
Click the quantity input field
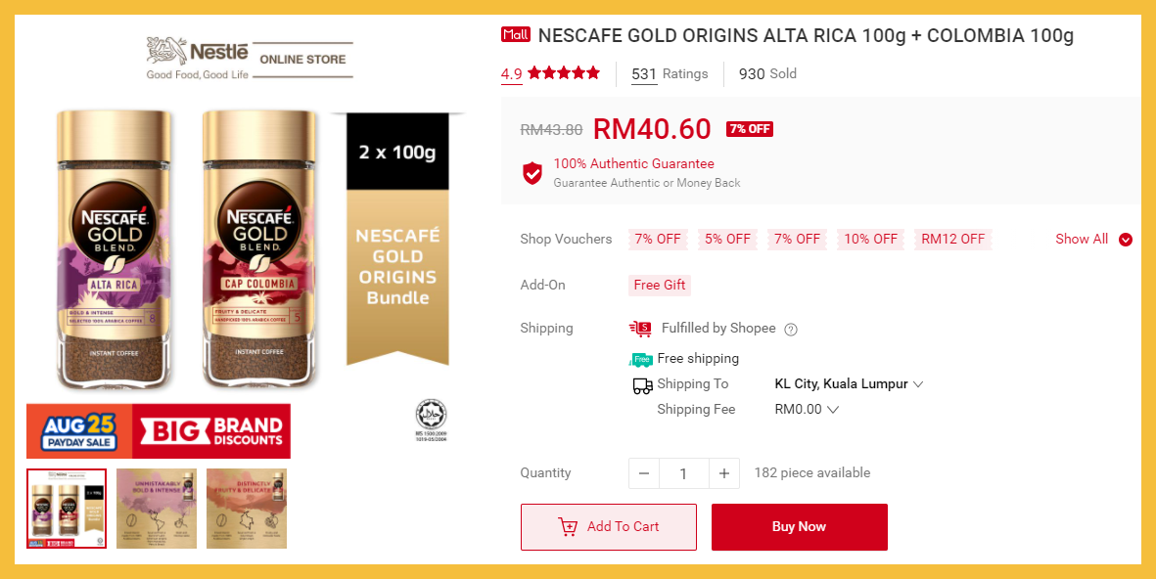click(683, 473)
